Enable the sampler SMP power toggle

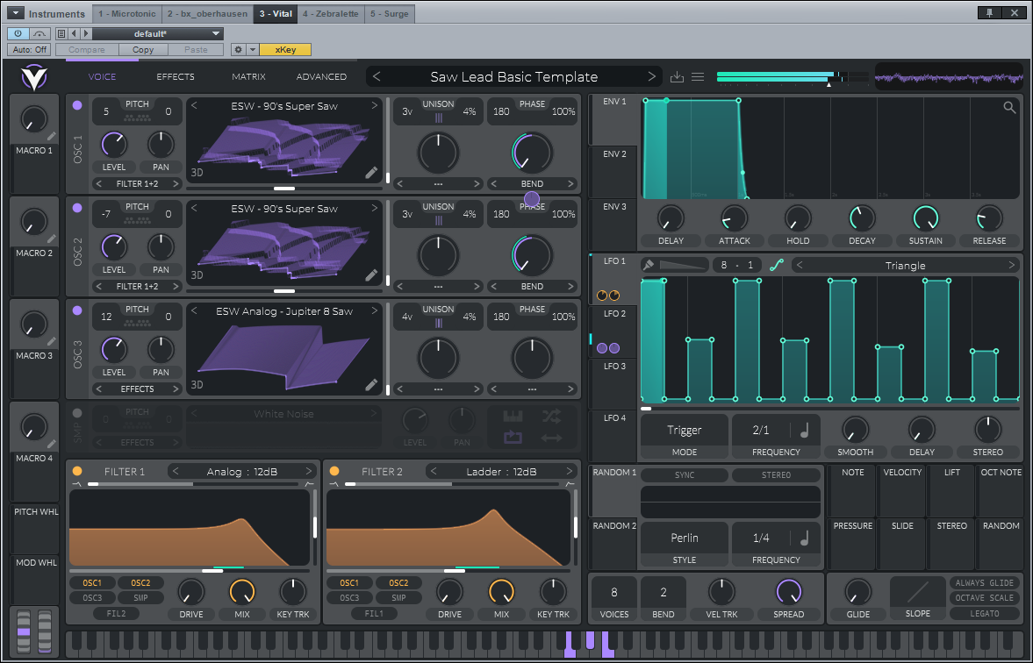tap(77, 413)
